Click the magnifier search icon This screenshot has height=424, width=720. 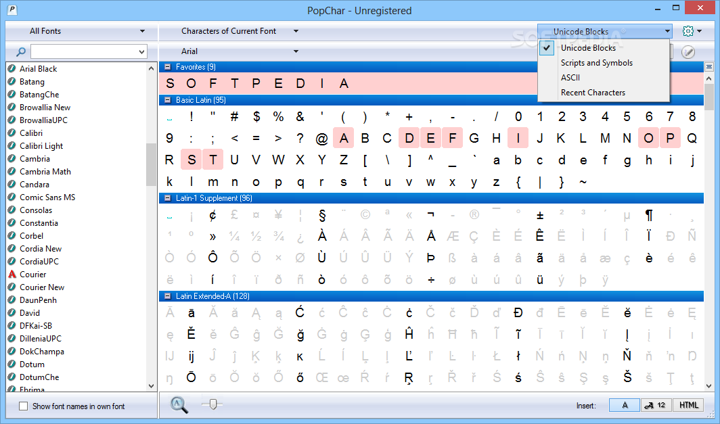coord(21,51)
